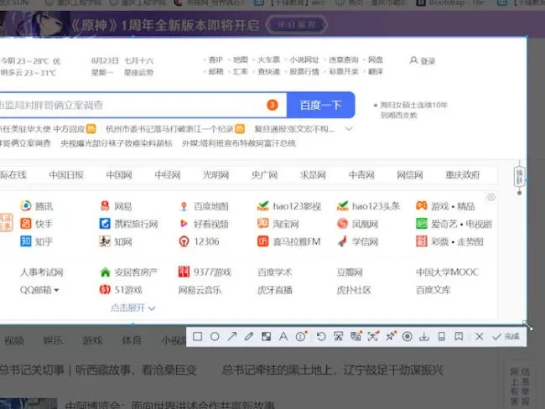This screenshot has width=545, height=409.
Task: Expand the hot news chevron
Action: 349,129
